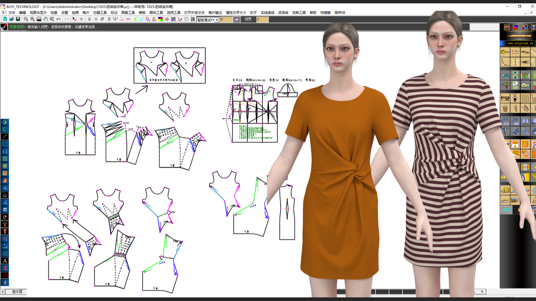Click the scissors cut-piece icon

tap(515, 85)
